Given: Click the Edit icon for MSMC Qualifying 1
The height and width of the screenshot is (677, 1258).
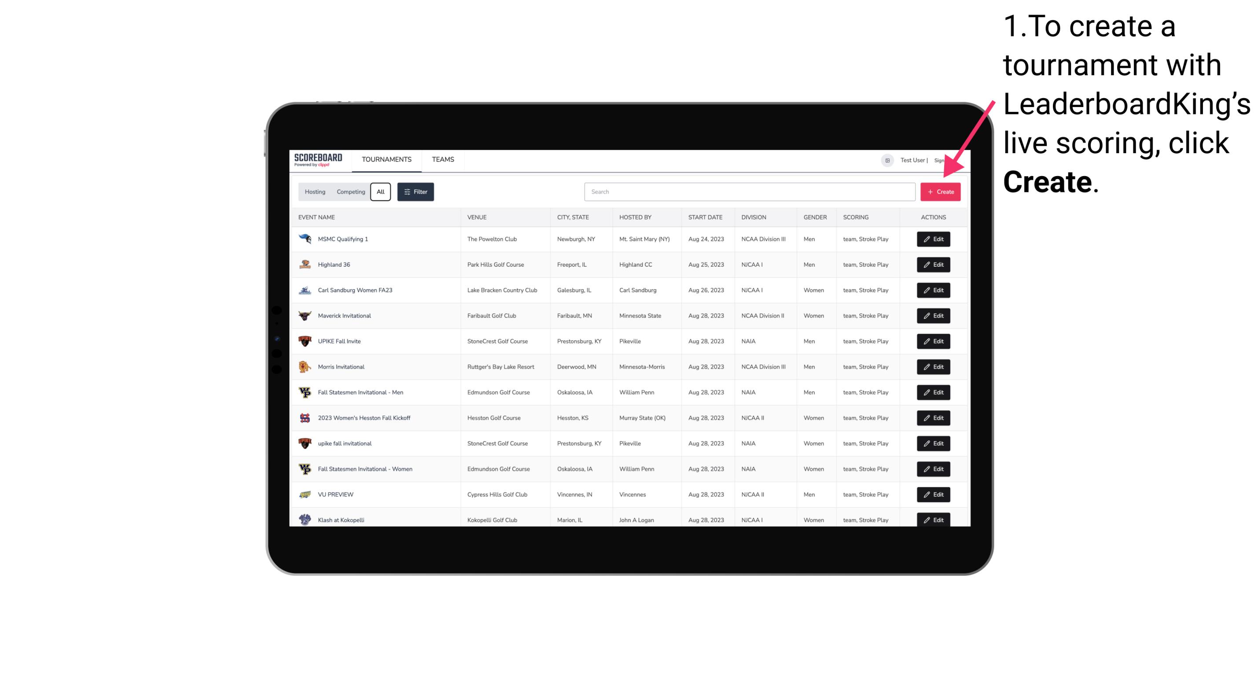Looking at the screenshot, I should click(x=934, y=239).
